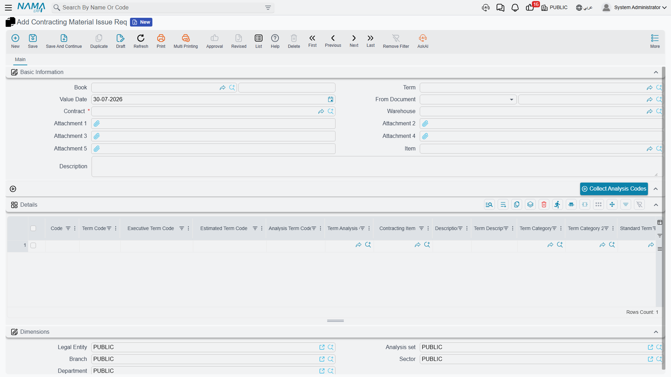The image size is (671, 377).
Task: Click the Description text area
Action: coord(377,167)
